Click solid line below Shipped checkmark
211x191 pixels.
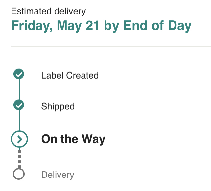[x=19, y=120]
